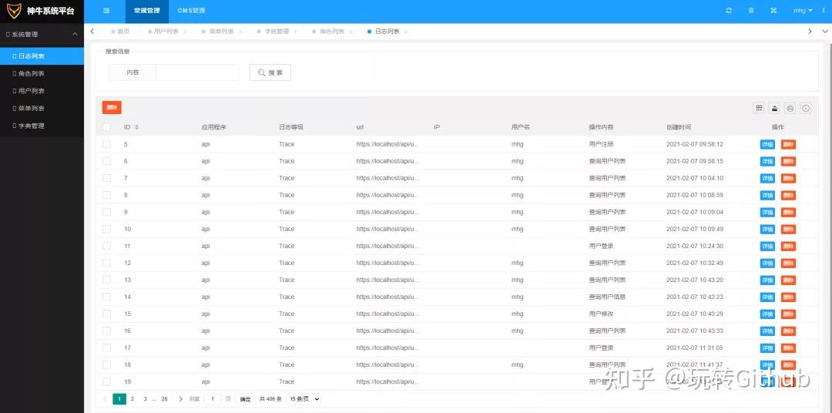
Task: Tick the checkbox for row ID 14
Action: click(106, 297)
